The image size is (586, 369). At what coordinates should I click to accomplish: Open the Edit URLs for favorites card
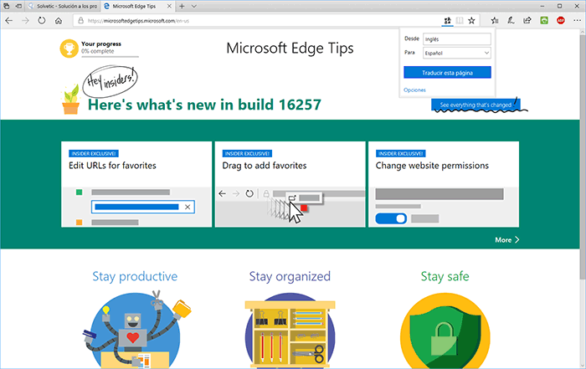[x=136, y=184]
